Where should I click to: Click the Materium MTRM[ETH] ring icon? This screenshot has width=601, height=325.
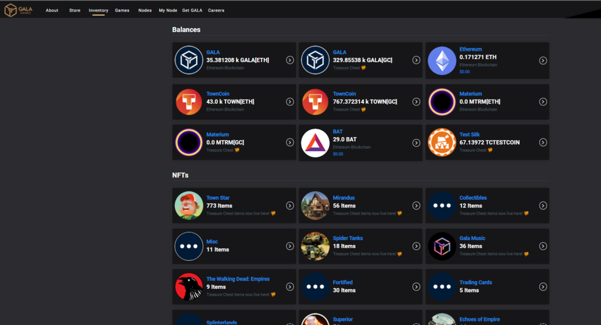[x=442, y=102]
